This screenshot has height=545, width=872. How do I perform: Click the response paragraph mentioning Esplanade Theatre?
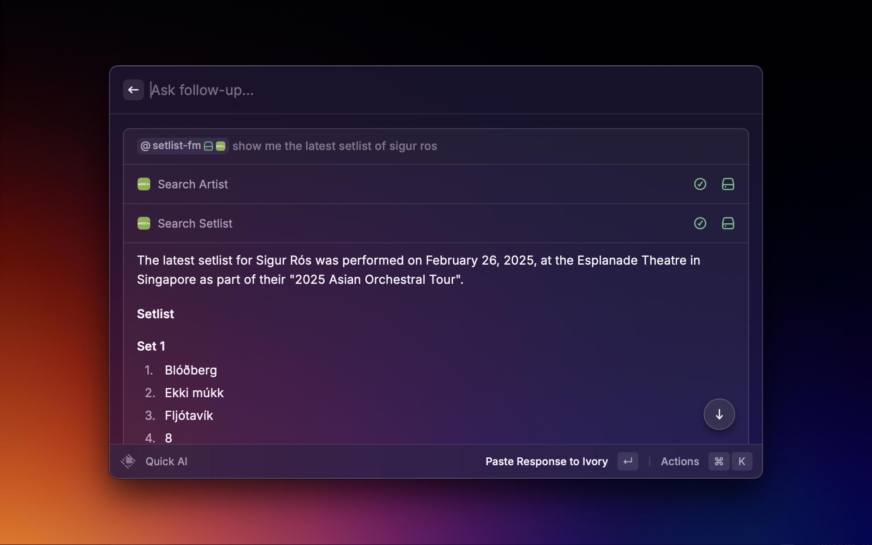click(x=419, y=270)
